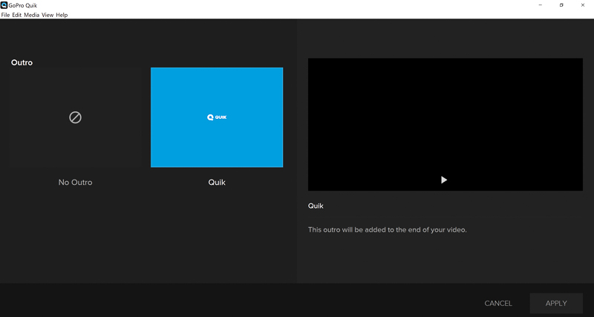Image resolution: width=594 pixels, height=317 pixels.
Task: Restore down the GoPro Quik window
Action: [561, 5]
